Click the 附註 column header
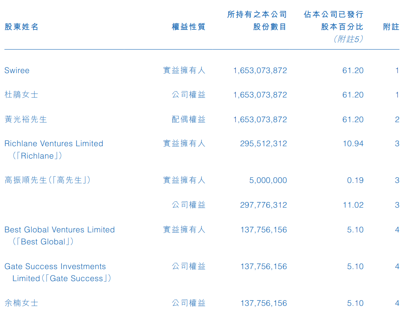The image size is (412, 309). point(391,27)
